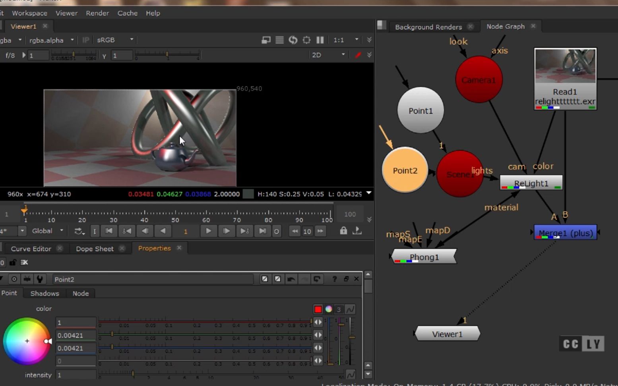
Task: Toggle the timeline lock icon
Action: tap(343, 231)
